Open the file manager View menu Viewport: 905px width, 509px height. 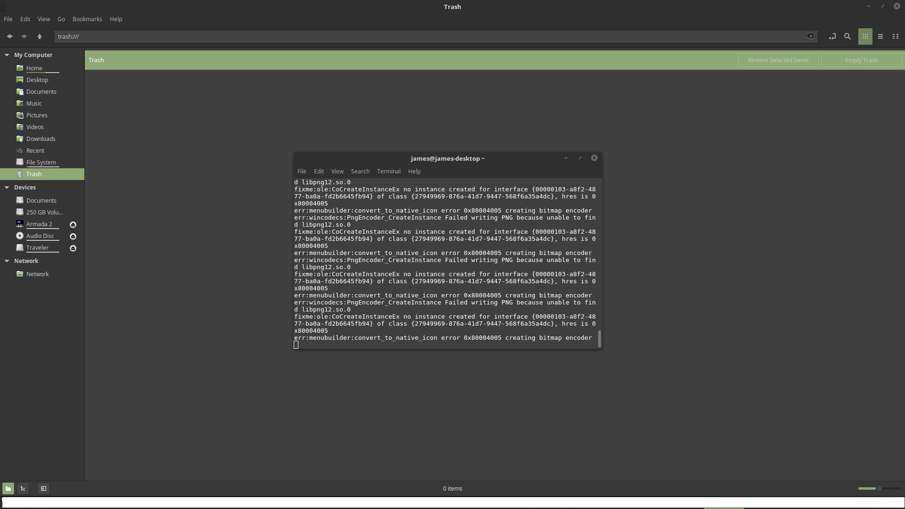(x=44, y=19)
